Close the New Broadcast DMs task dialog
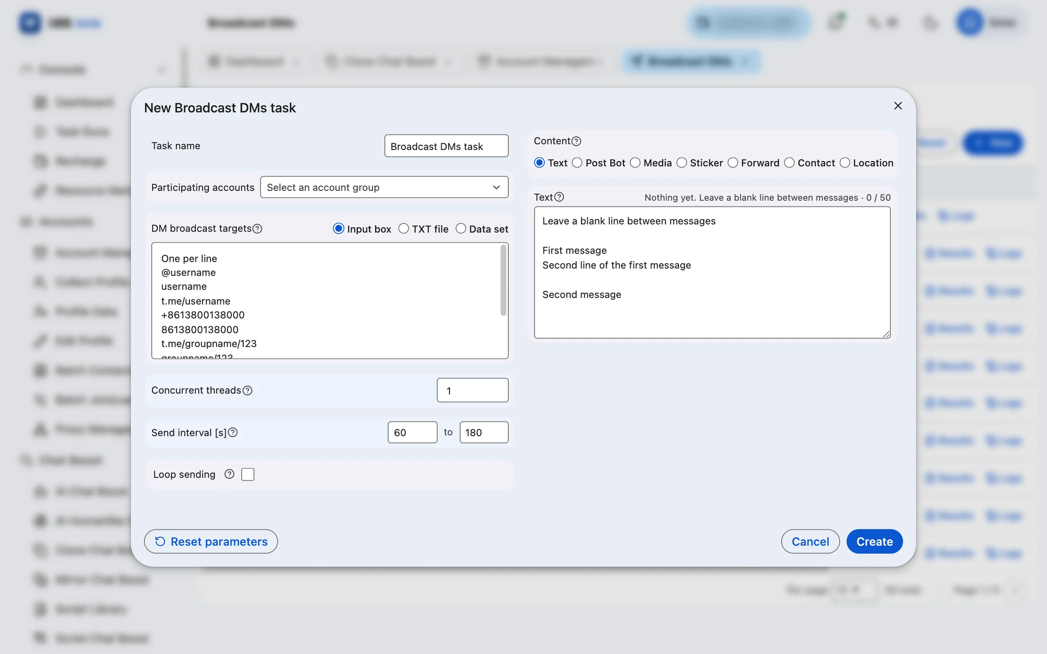 [x=898, y=106]
